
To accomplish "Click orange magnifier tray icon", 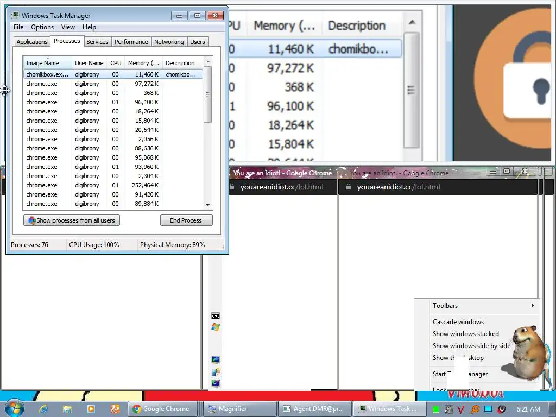I will point(475,409).
